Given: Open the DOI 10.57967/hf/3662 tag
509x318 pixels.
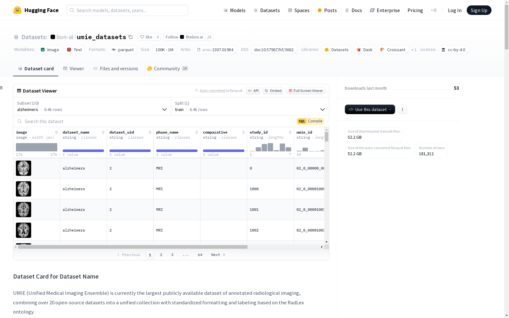Looking at the screenshot, I should pyautogui.click(x=274, y=50).
